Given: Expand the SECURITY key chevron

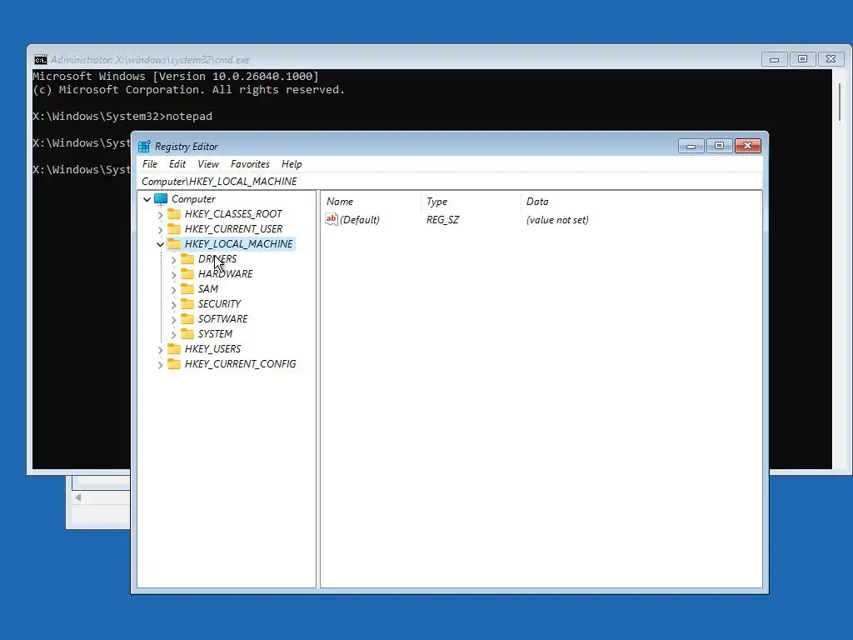Looking at the screenshot, I should (173, 305).
